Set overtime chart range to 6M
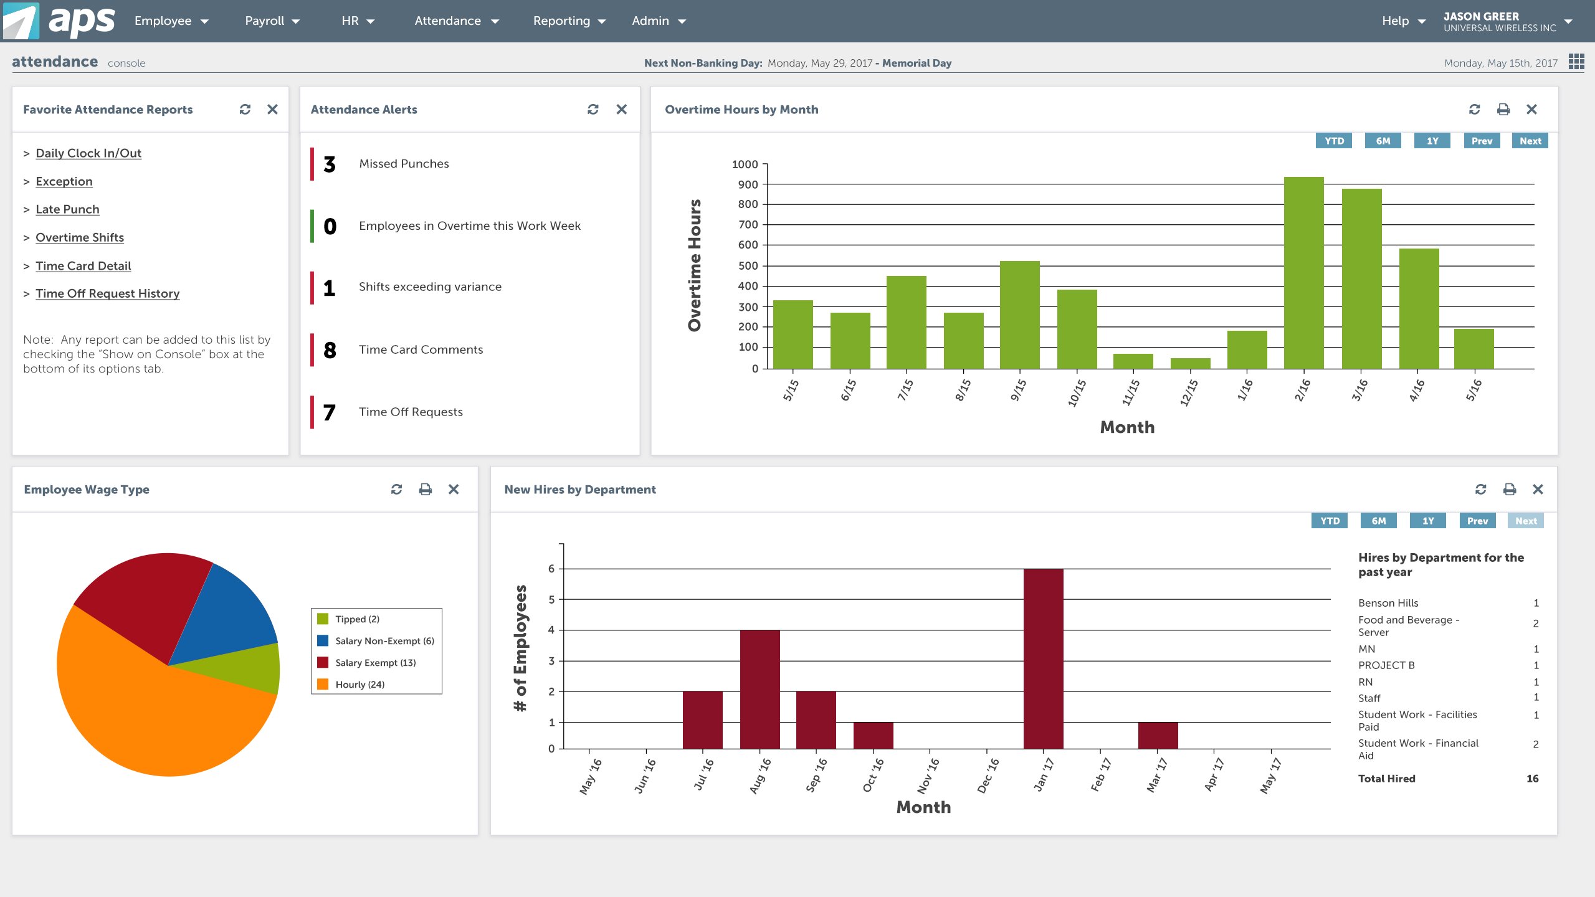The image size is (1595, 897). [1383, 141]
